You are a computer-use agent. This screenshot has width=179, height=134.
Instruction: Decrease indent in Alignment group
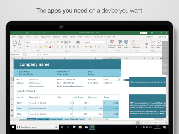[x=70, y=46]
